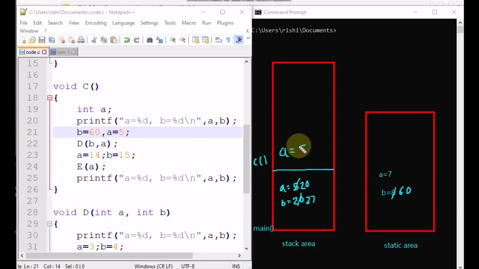Click the Save toolbar icon
Screen dimensions: 479x269
coord(42,40)
